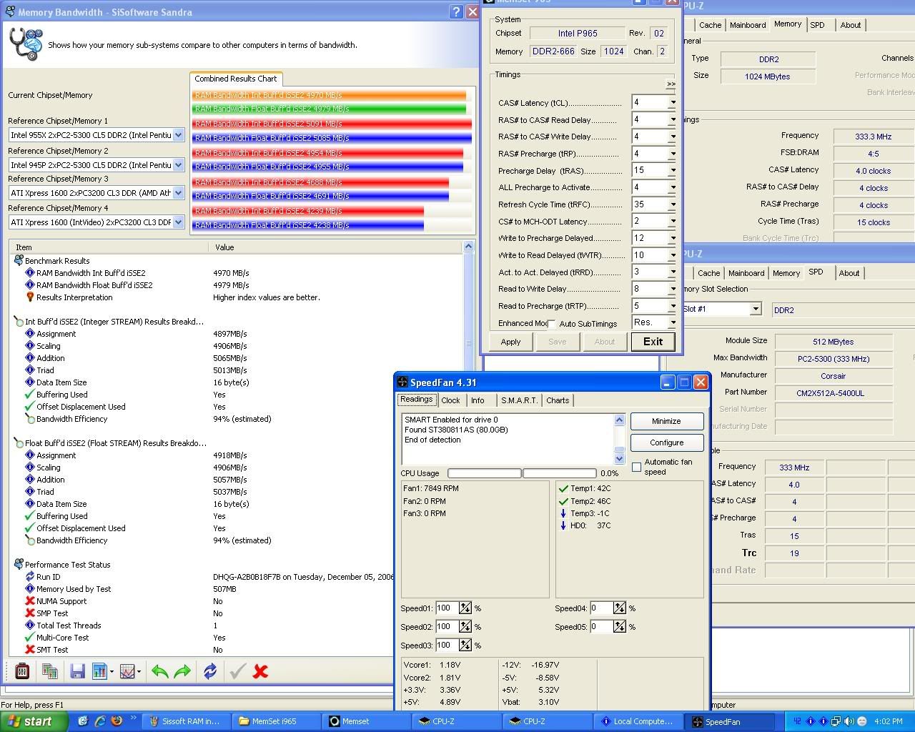Screen dimensions: 915x732
Task: Open Sandra module options toolbar icon
Action: coord(22,671)
